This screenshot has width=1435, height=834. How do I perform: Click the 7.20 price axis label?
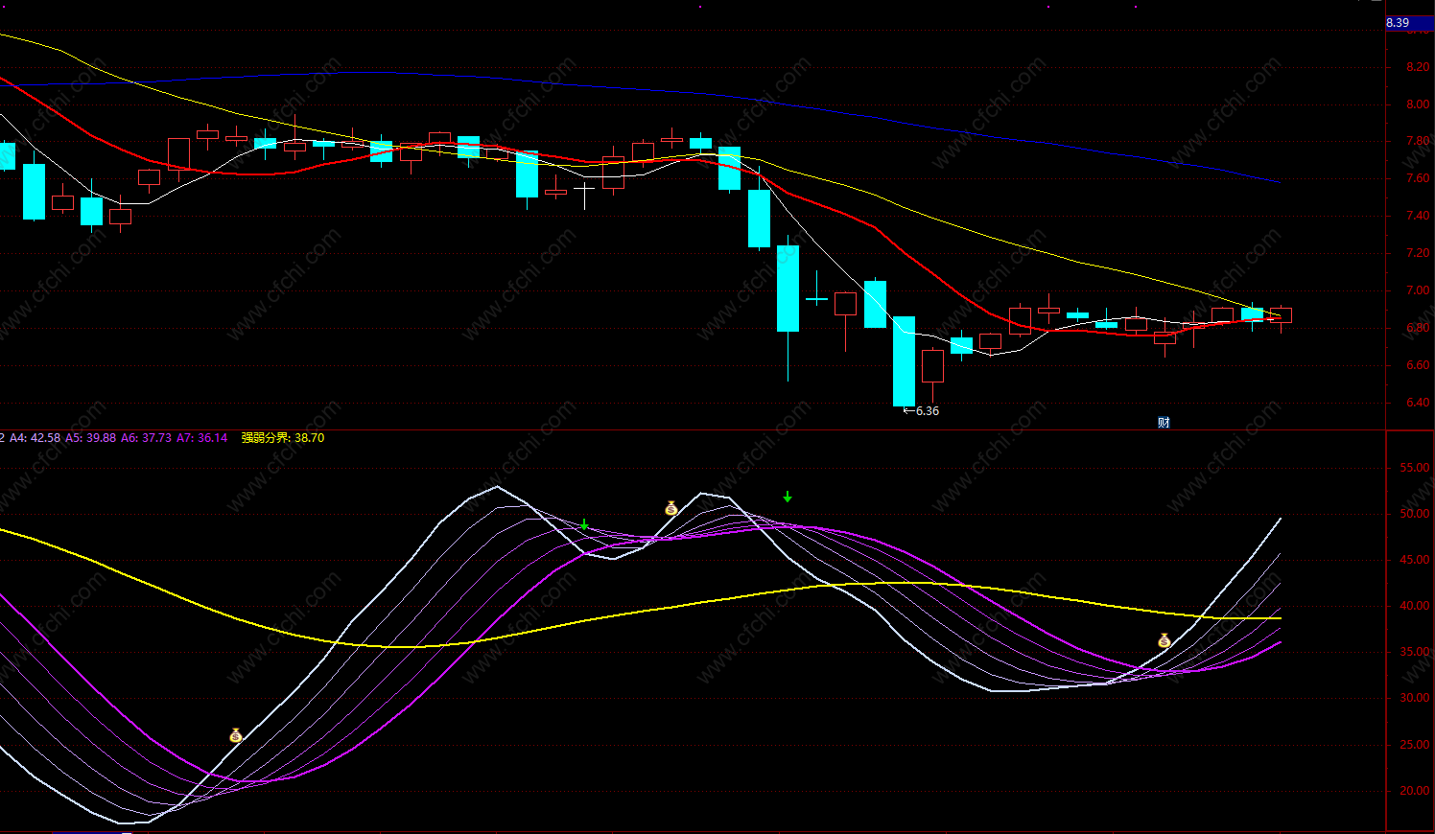(1418, 253)
